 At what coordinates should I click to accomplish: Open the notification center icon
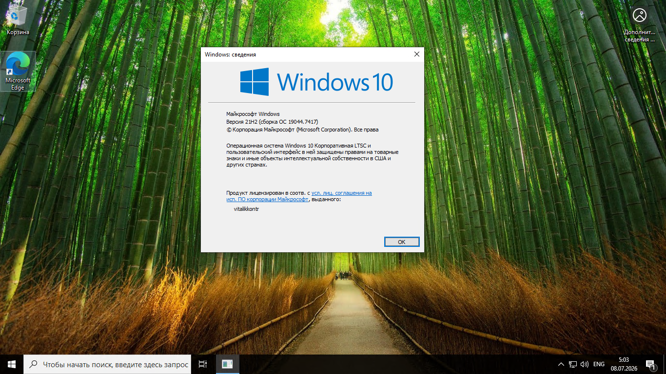pos(650,364)
